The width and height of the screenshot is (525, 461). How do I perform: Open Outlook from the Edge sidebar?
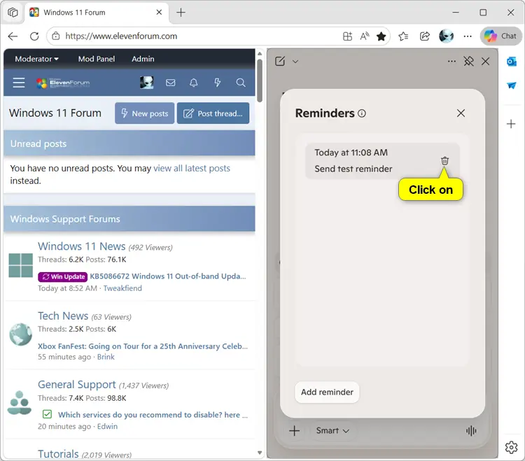511,62
